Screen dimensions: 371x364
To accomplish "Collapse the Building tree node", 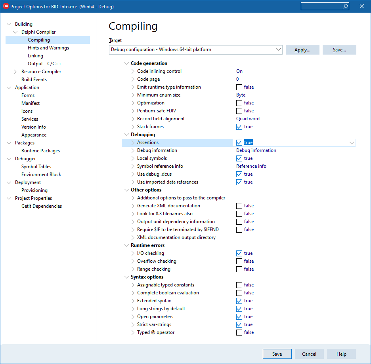I will tap(9, 24).
